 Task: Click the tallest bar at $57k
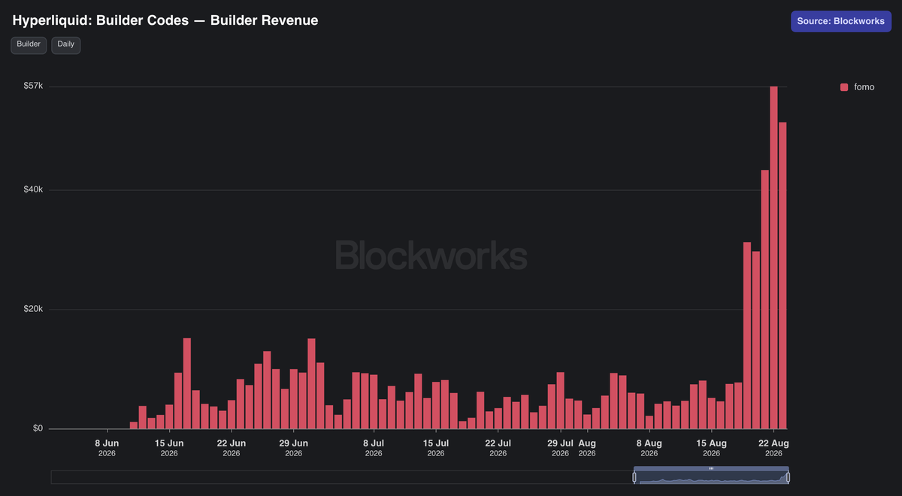tap(773, 258)
